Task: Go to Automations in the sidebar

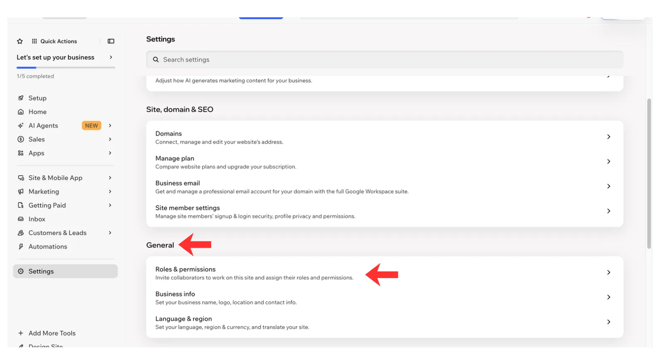Action: (x=65, y=246)
